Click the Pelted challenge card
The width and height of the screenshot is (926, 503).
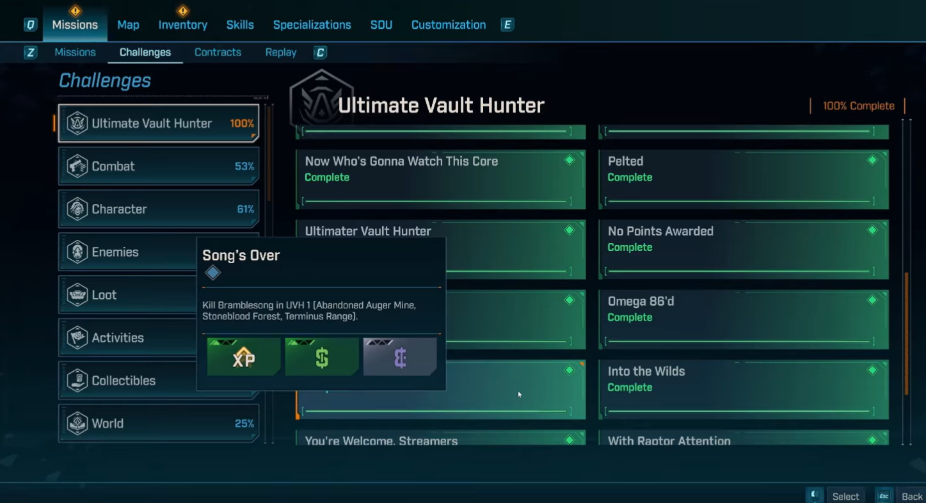point(743,179)
